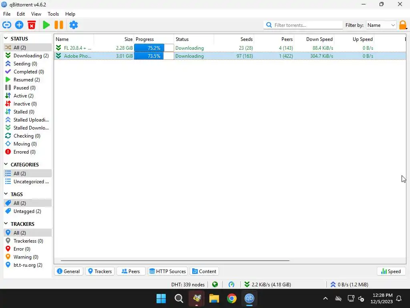Select Stalled Uploading filter

(x=28, y=120)
